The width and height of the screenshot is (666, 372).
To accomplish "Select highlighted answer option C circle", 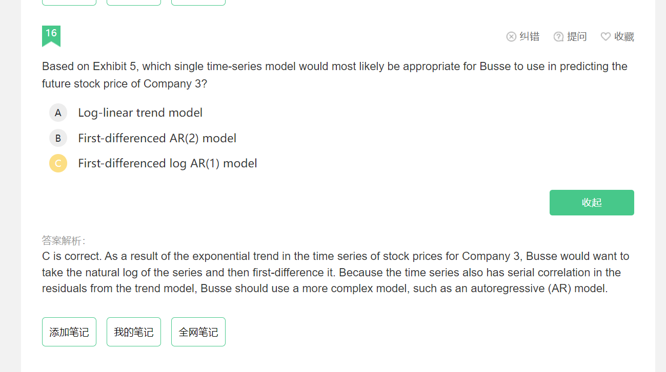I will click(x=58, y=163).
